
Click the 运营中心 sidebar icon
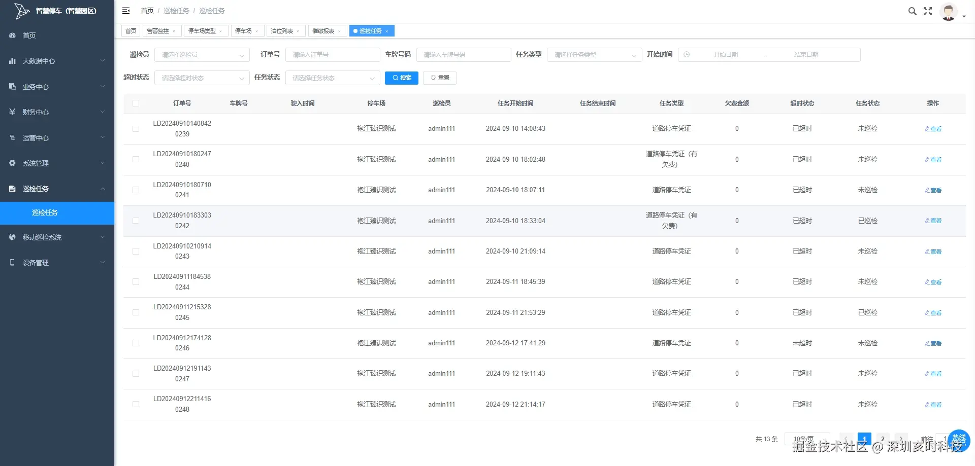12,137
